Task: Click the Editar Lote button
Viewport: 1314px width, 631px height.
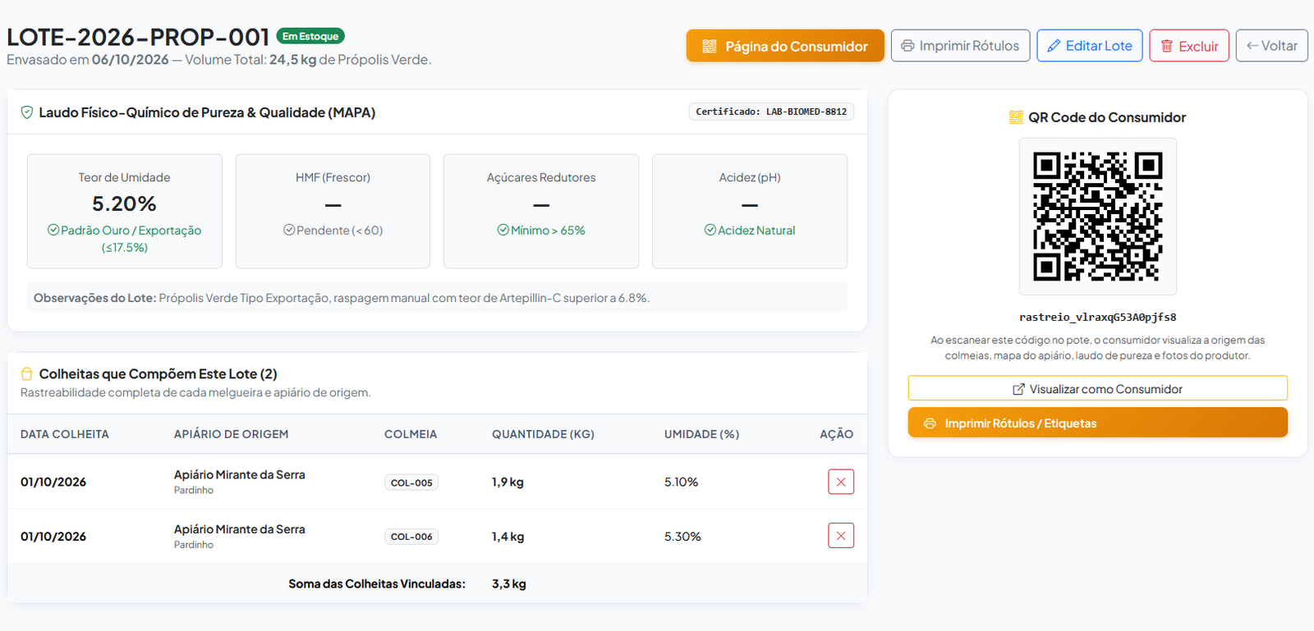Action: click(1090, 46)
